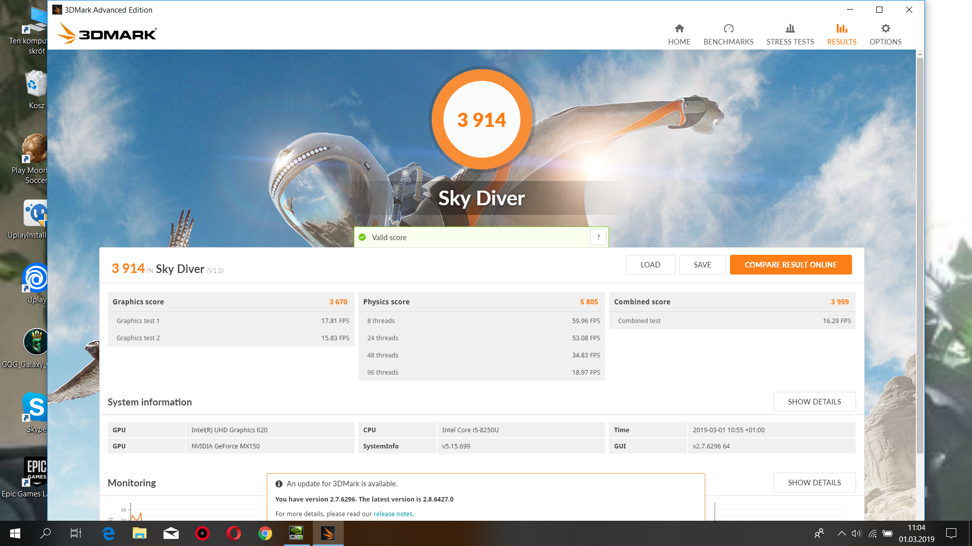Click the 3DMark taskbar icon

[x=328, y=533]
